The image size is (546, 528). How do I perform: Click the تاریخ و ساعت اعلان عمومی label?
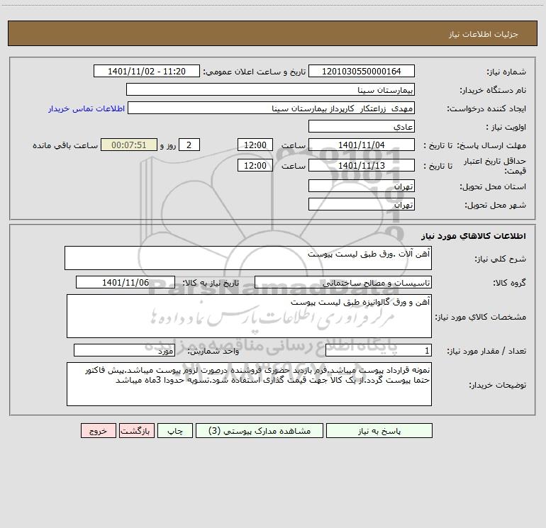tap(255, 72)
